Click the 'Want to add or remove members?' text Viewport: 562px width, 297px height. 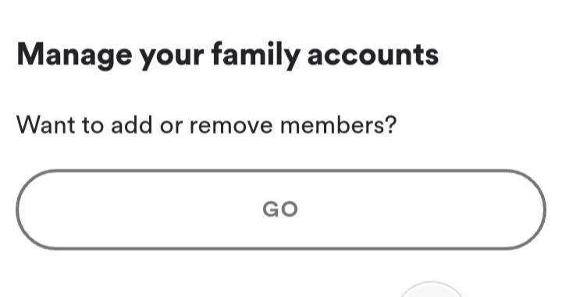[206, 125]
